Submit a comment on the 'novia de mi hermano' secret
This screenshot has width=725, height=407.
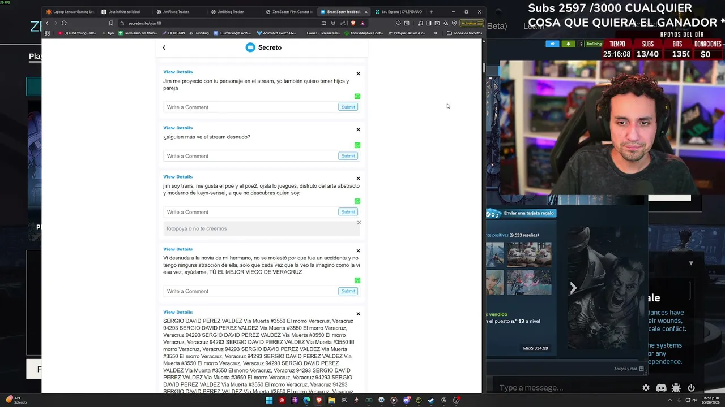pos(348,291)
